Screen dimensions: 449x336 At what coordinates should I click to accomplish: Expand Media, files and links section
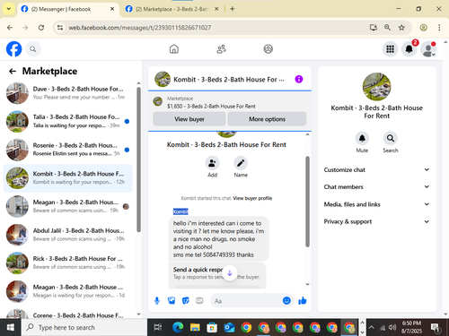click(376, 204)
